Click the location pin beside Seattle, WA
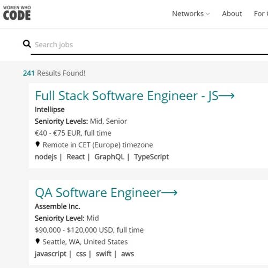This screenshot has height=268, width=268. 38,241
